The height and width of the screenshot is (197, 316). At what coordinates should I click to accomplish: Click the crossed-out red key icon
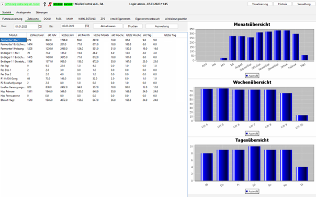coord(50,4)
